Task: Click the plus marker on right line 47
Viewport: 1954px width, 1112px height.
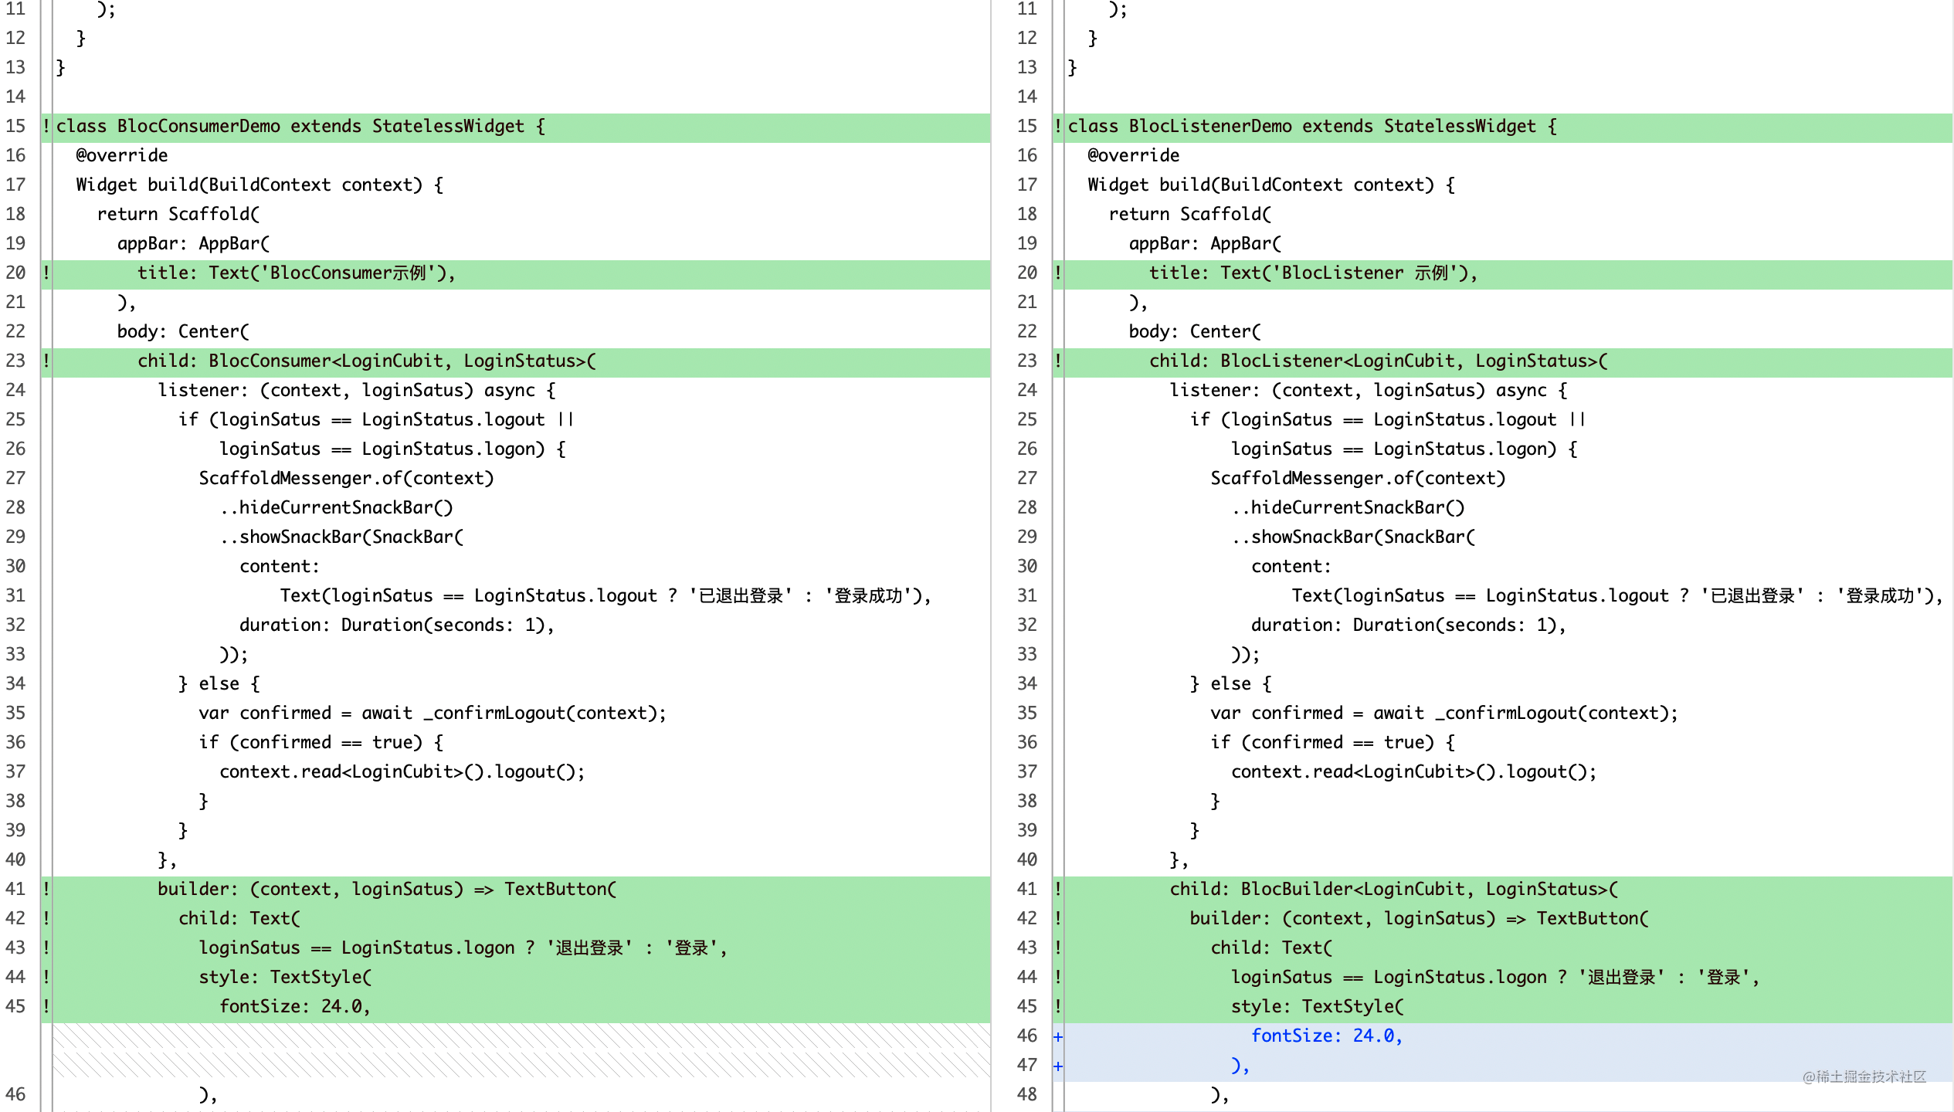Action: point(1058,1066)
